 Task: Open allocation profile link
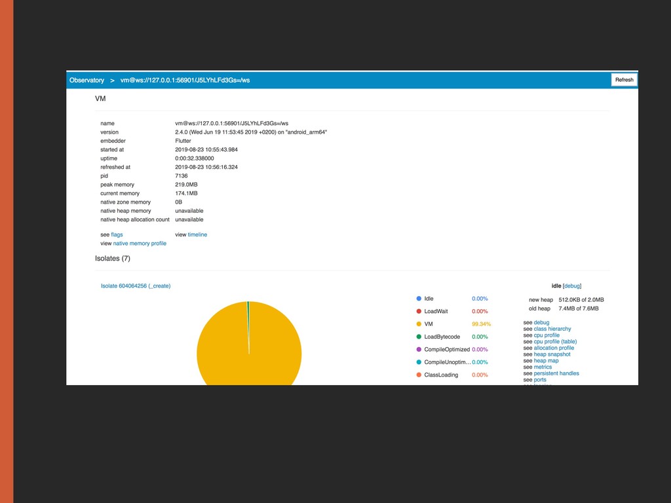pyautogui.click(x=554, y=348)
